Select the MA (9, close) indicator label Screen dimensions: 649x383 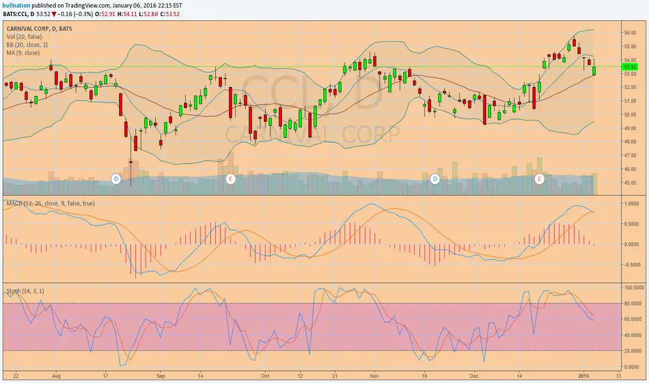[23, 53]
